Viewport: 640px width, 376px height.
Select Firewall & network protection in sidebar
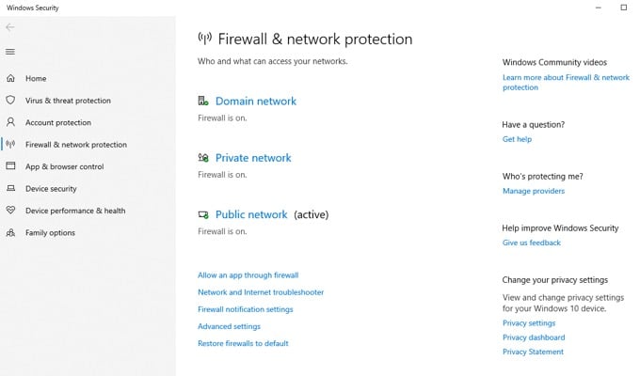coord(75,145)
